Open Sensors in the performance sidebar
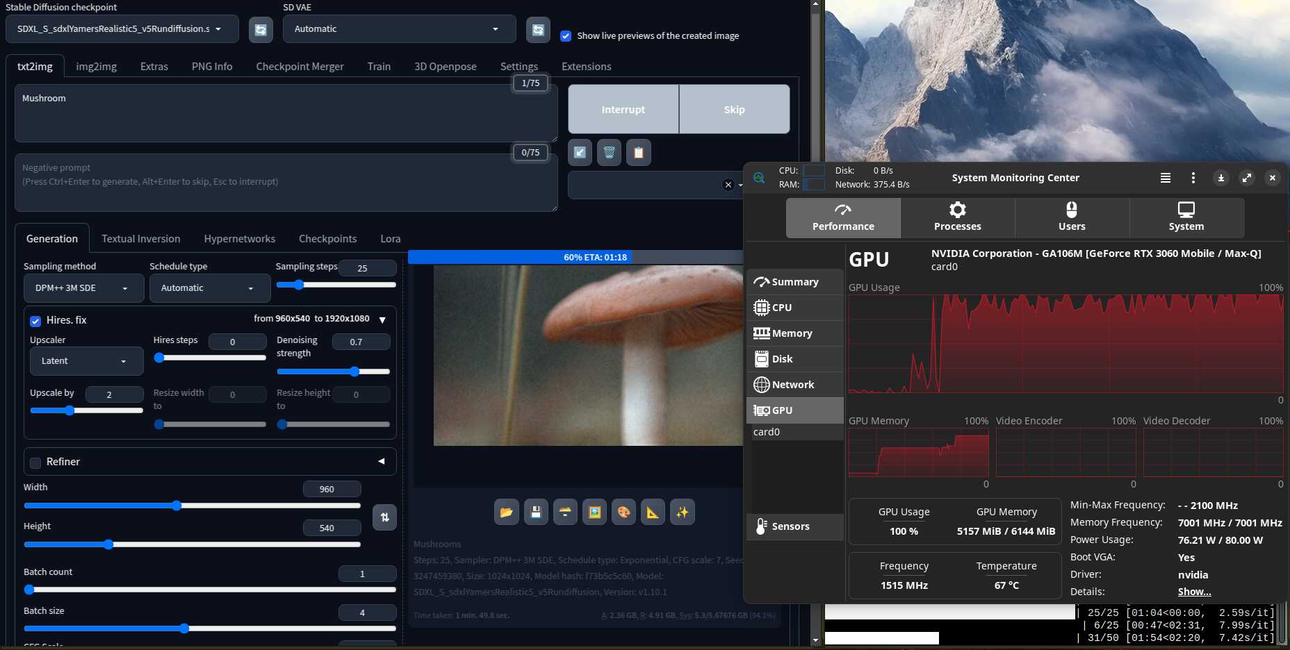1290x650 pixels. coord(795,526)
